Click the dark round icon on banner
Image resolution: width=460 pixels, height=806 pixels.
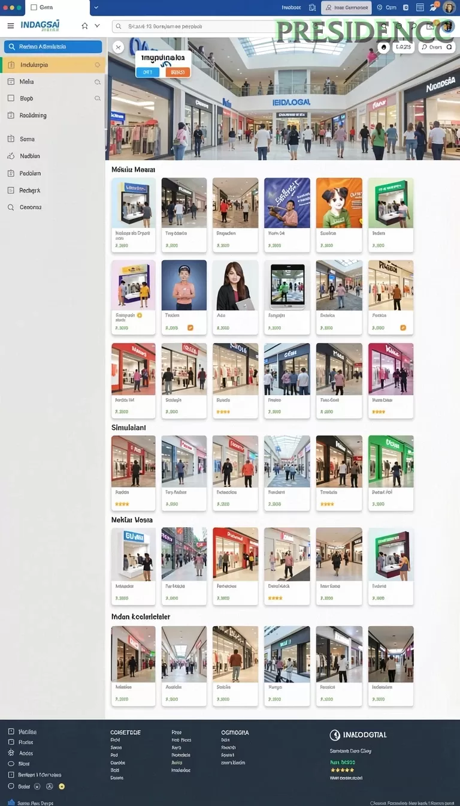[384, 47]
